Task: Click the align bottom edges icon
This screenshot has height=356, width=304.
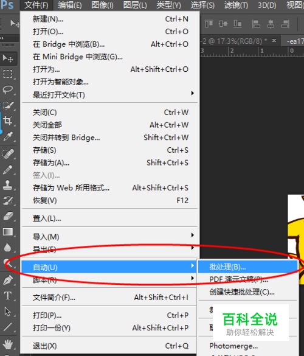Action: [x=238, y=23]
